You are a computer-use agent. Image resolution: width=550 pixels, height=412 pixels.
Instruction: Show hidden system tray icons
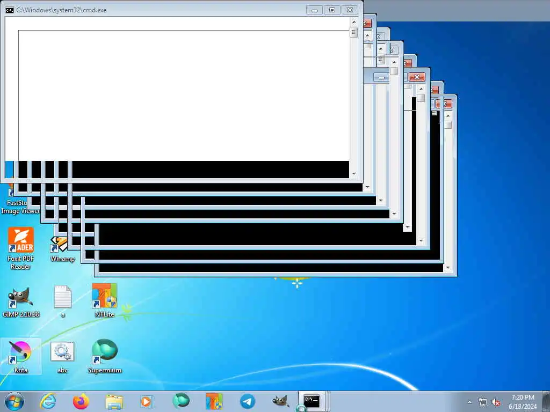pyautogui.click(x=469, y=402)
